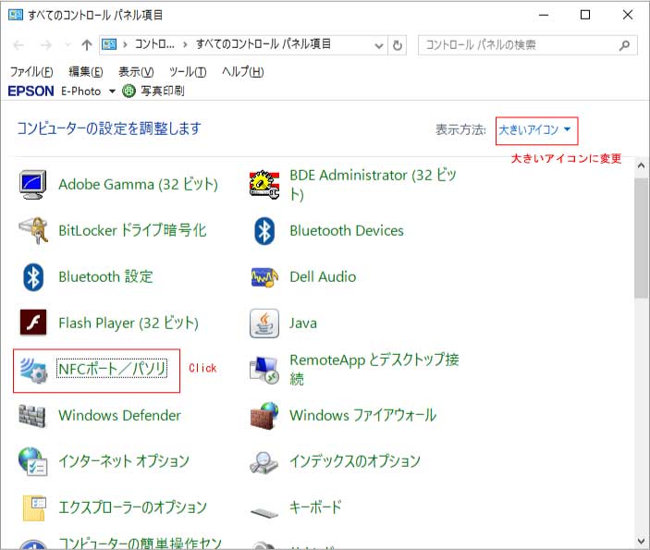
Task: Click the Windows ファイアウォール text link
Action: click(362, 415)
